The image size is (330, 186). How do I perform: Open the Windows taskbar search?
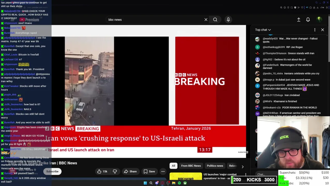(x=151, y=183)
